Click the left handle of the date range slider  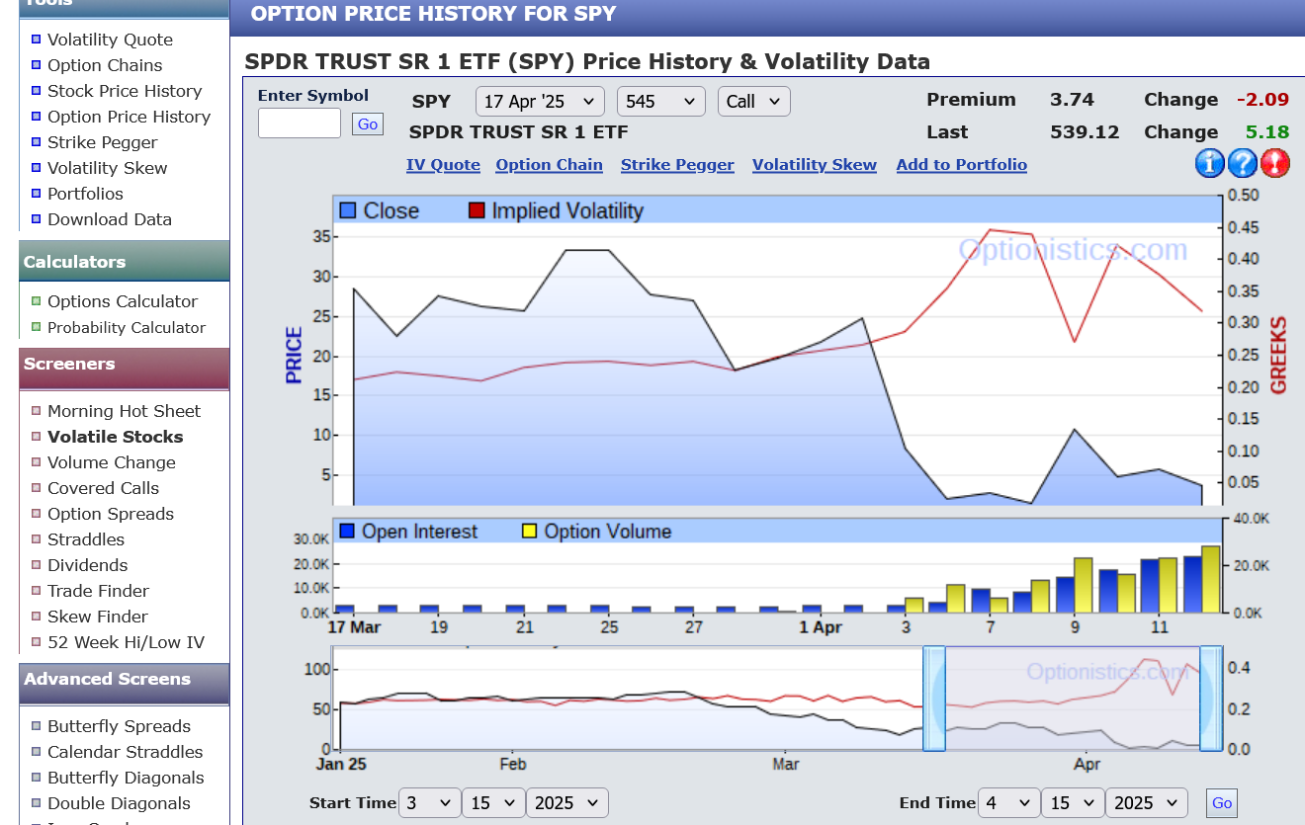(x=933, y=699)
